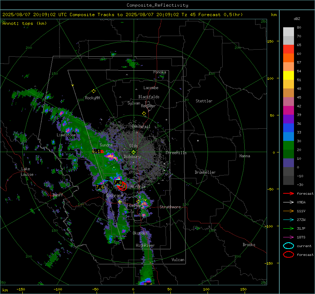315x294 pixels.
Task: Click the Blackfalds city label
Action: [x=149, y=97]
